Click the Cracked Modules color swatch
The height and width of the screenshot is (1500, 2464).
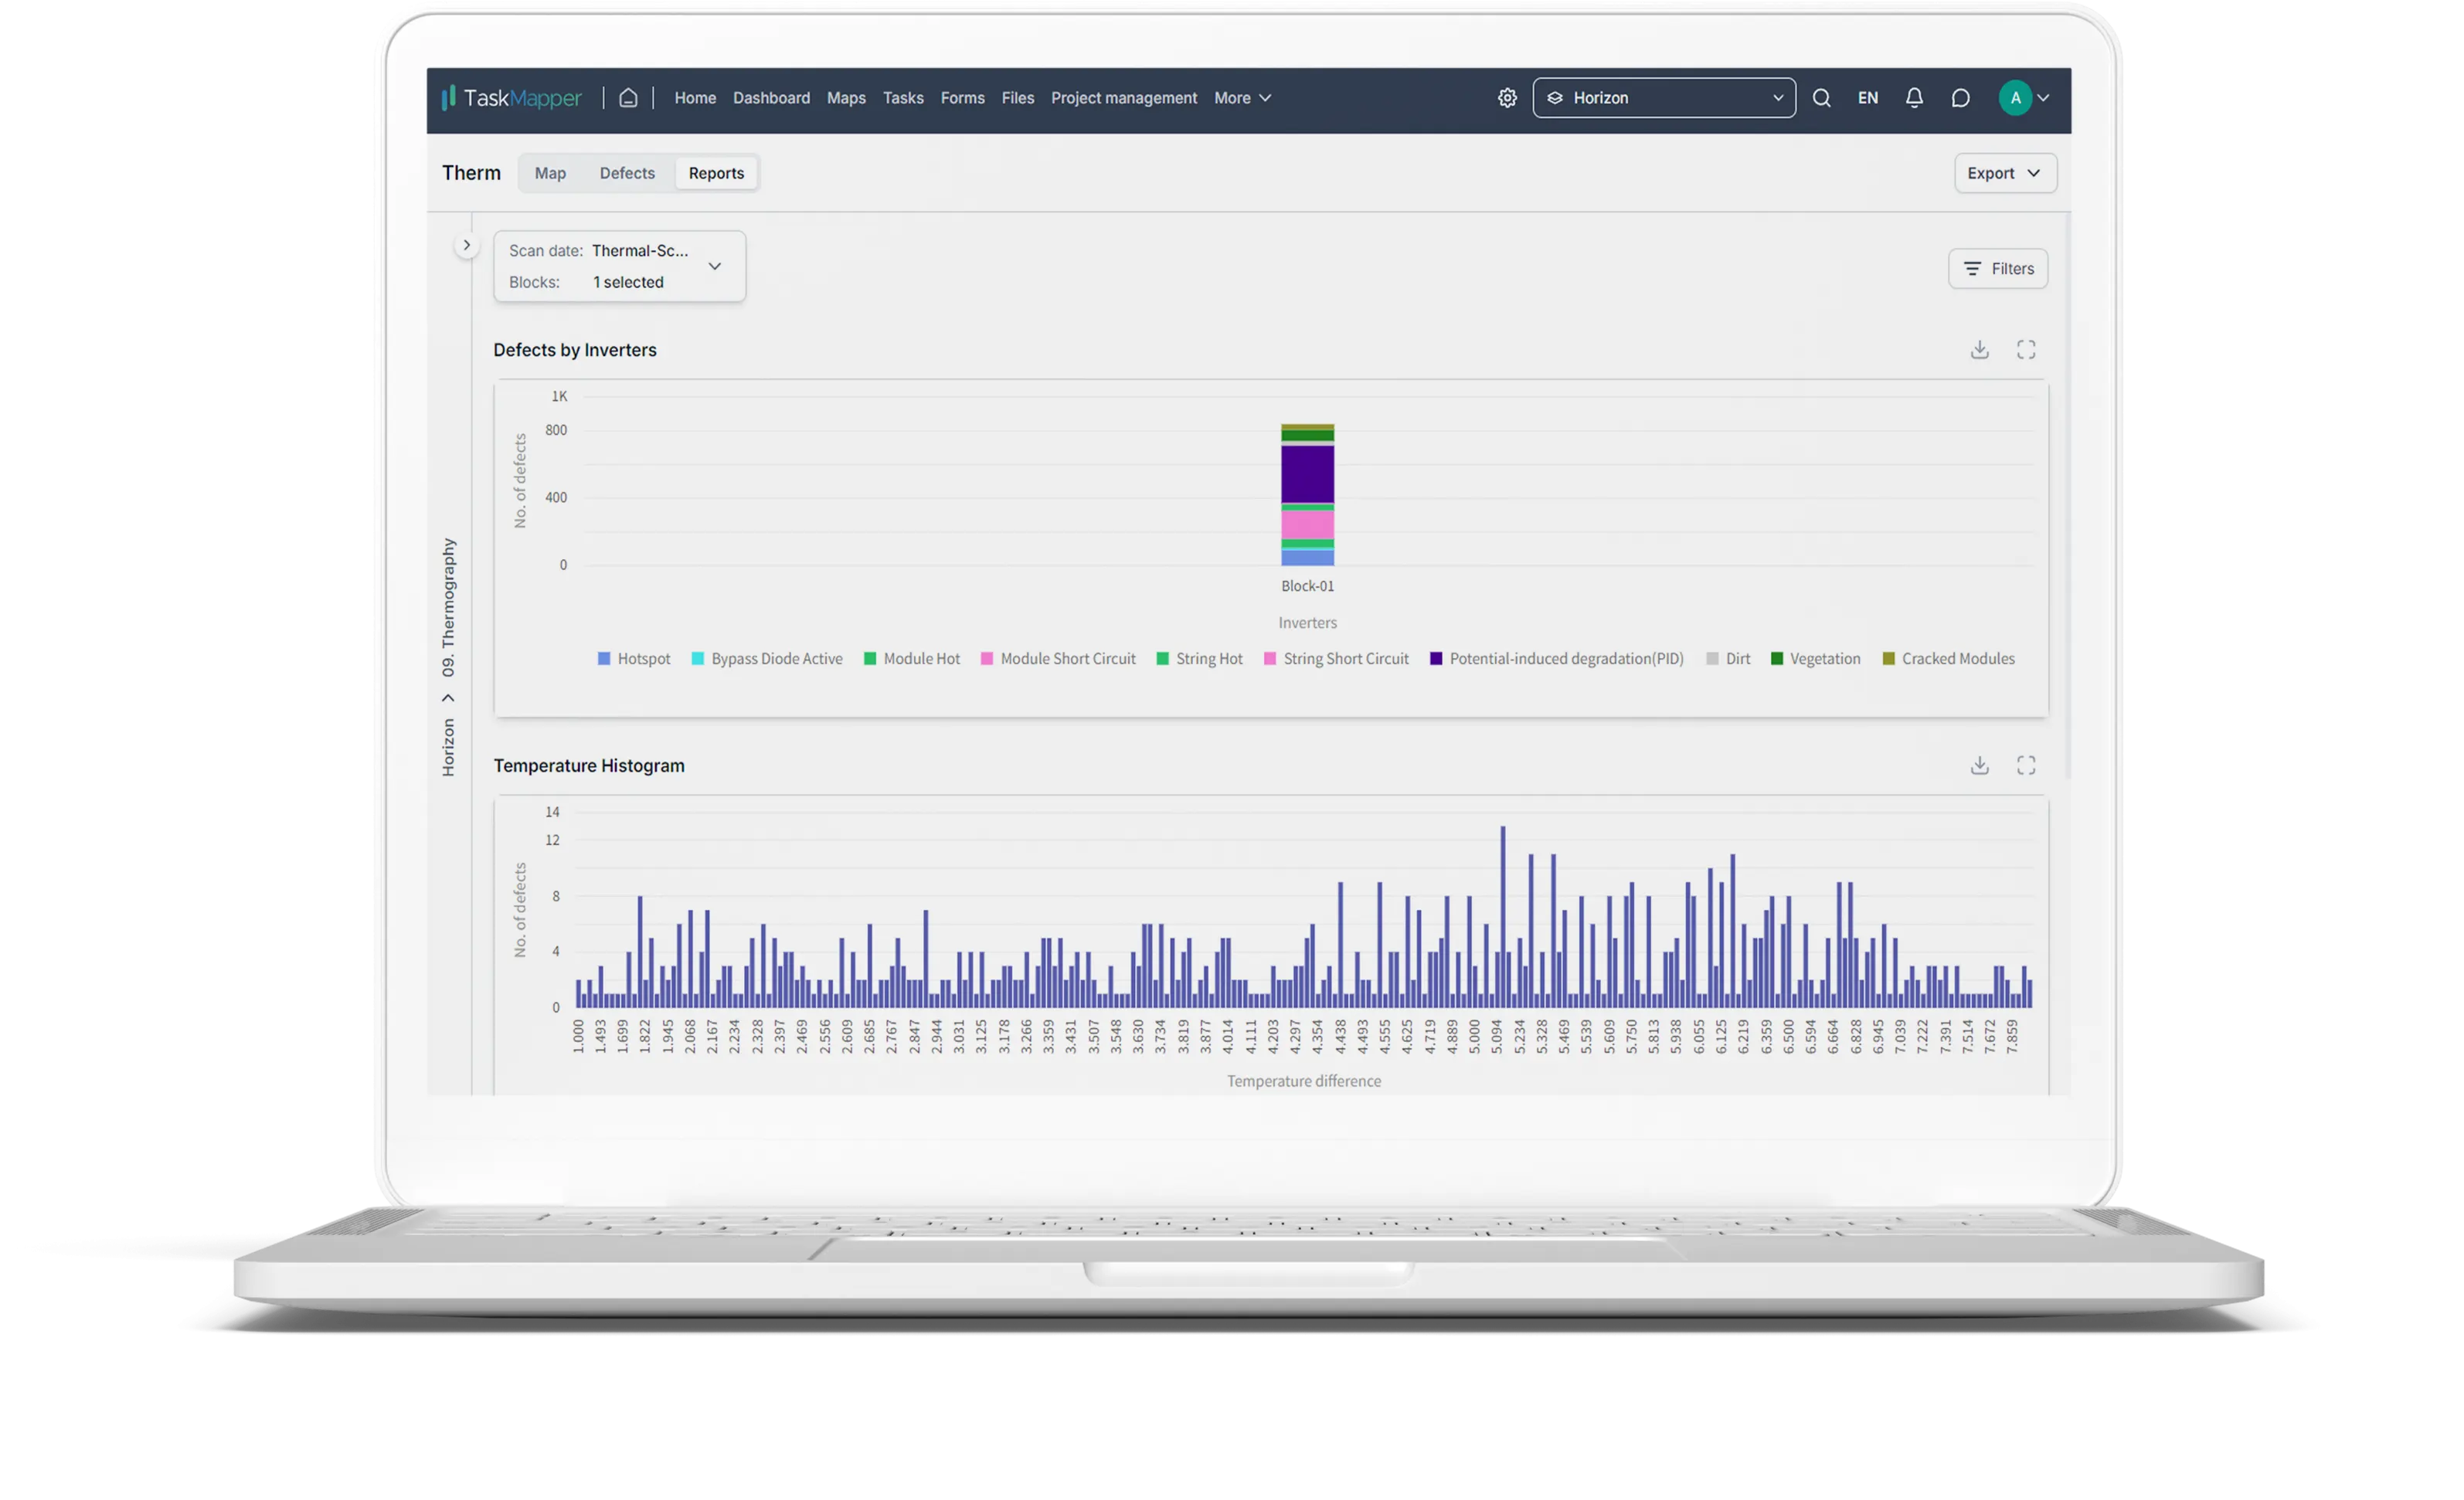click(1888, 659)
